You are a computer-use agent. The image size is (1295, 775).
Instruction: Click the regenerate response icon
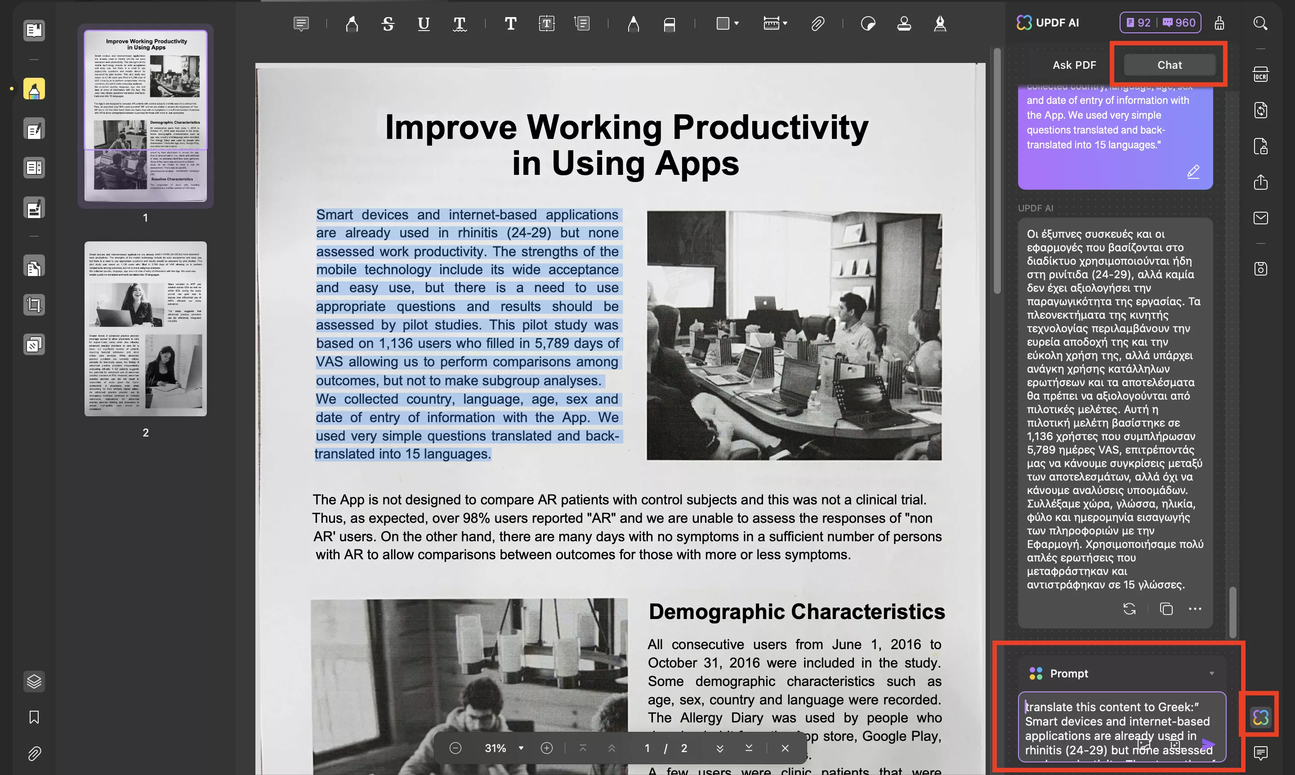tap(1130, 609)
